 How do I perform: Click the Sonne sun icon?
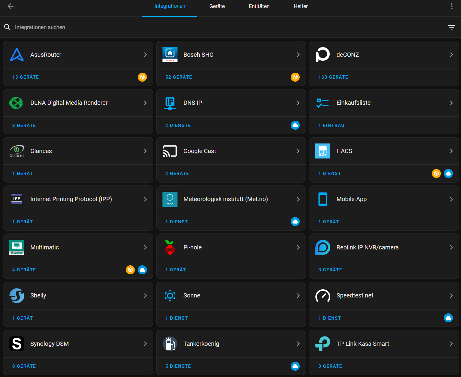click(170, 296)
